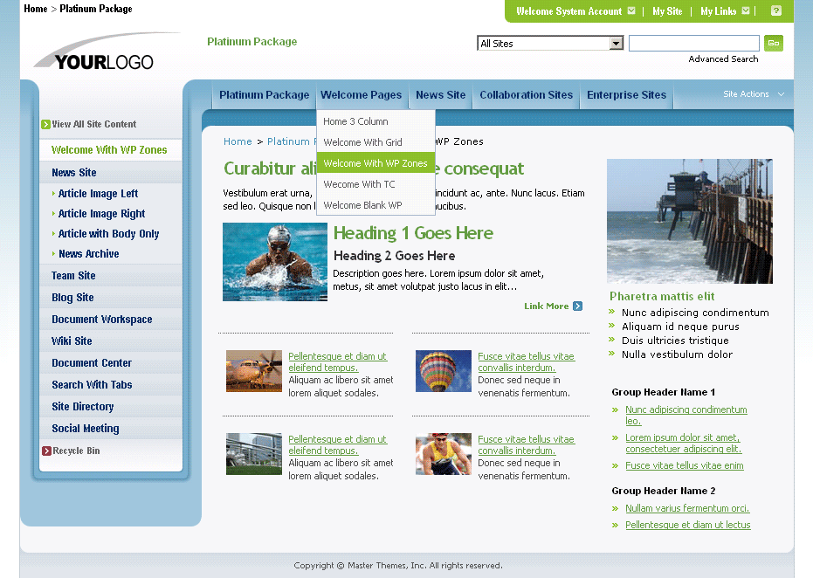Switch to the Collaboration Sites tab
813x578 pixels.
click(x=526, y=95)
